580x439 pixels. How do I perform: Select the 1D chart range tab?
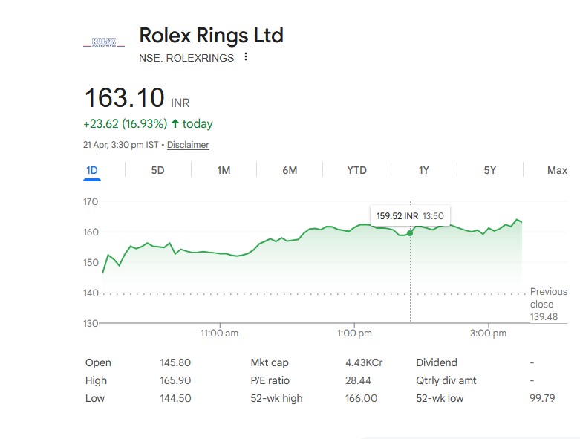(x=92, y=170)
